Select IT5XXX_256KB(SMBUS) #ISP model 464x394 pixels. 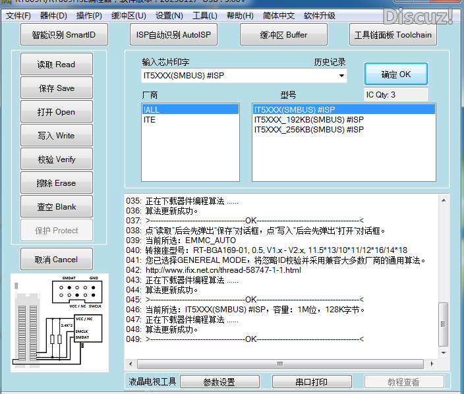309,130
